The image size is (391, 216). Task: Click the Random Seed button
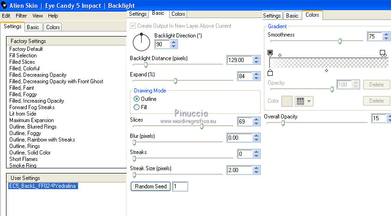pyautogui.click(x=151, y=186)
